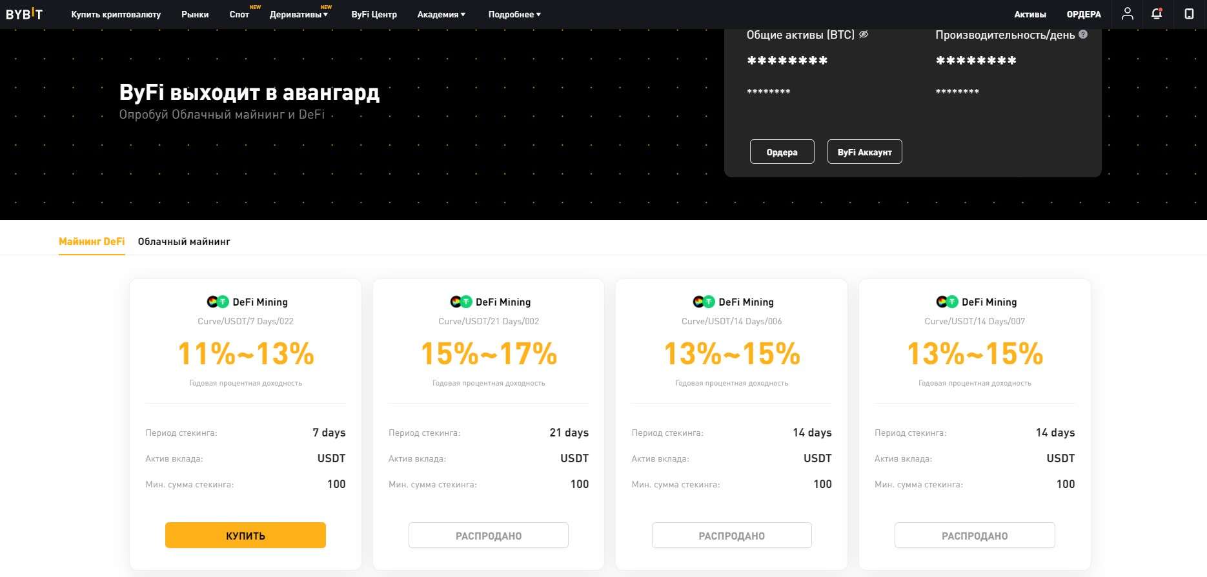Open the user profile icon

coord(1127,14)
